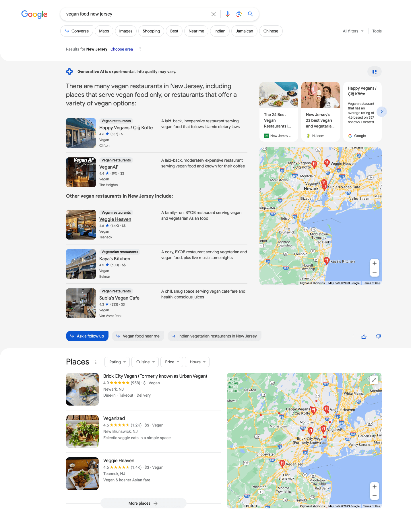Zoom in on the Places map
The height and width of the screenshot is (517, 411).
pyautogui.click(x=375, y=487)
